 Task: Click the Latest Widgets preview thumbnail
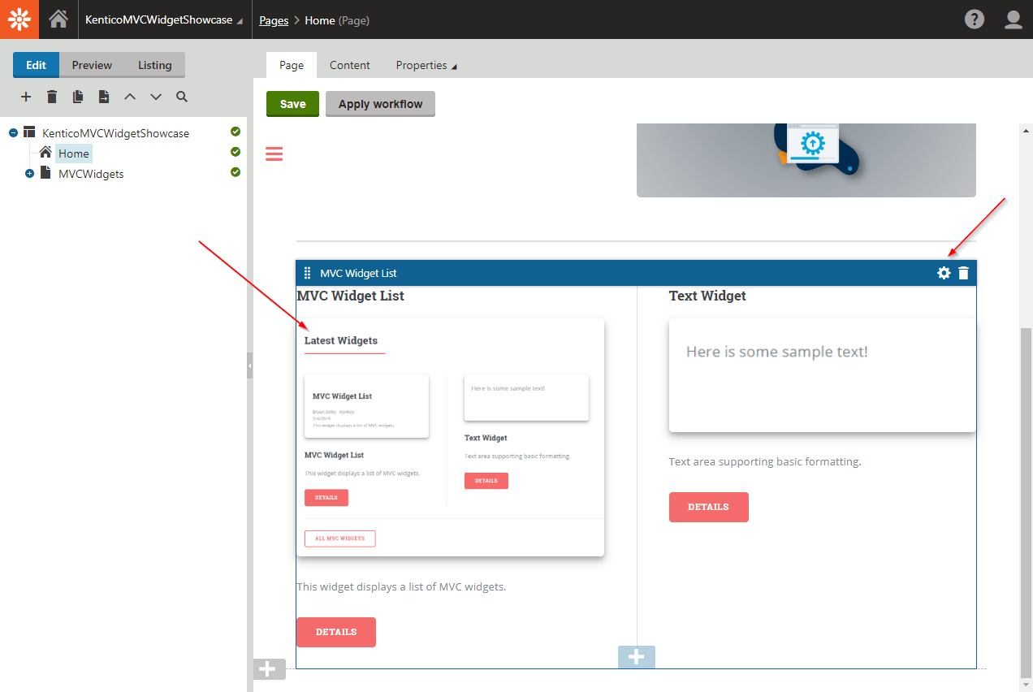(x=451, y=437)
